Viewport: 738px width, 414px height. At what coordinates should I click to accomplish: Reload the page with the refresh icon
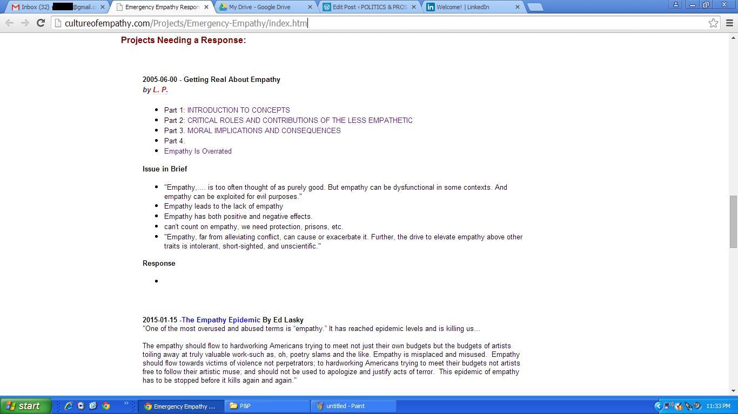[41, 23]
